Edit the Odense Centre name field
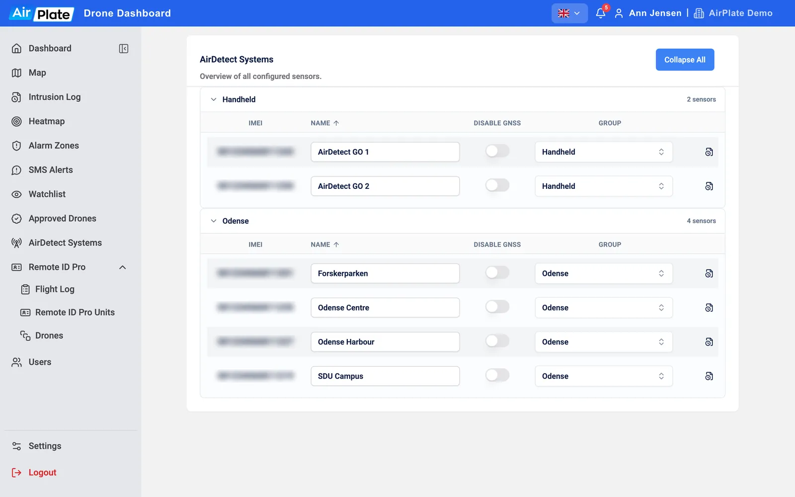 tap(385, 308)
